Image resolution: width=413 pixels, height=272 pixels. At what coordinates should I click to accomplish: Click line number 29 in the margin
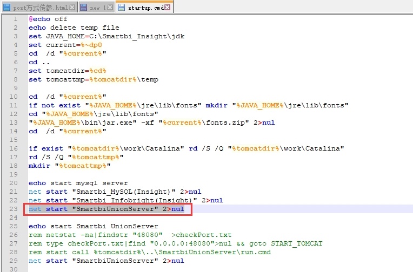tap(14, 261)
